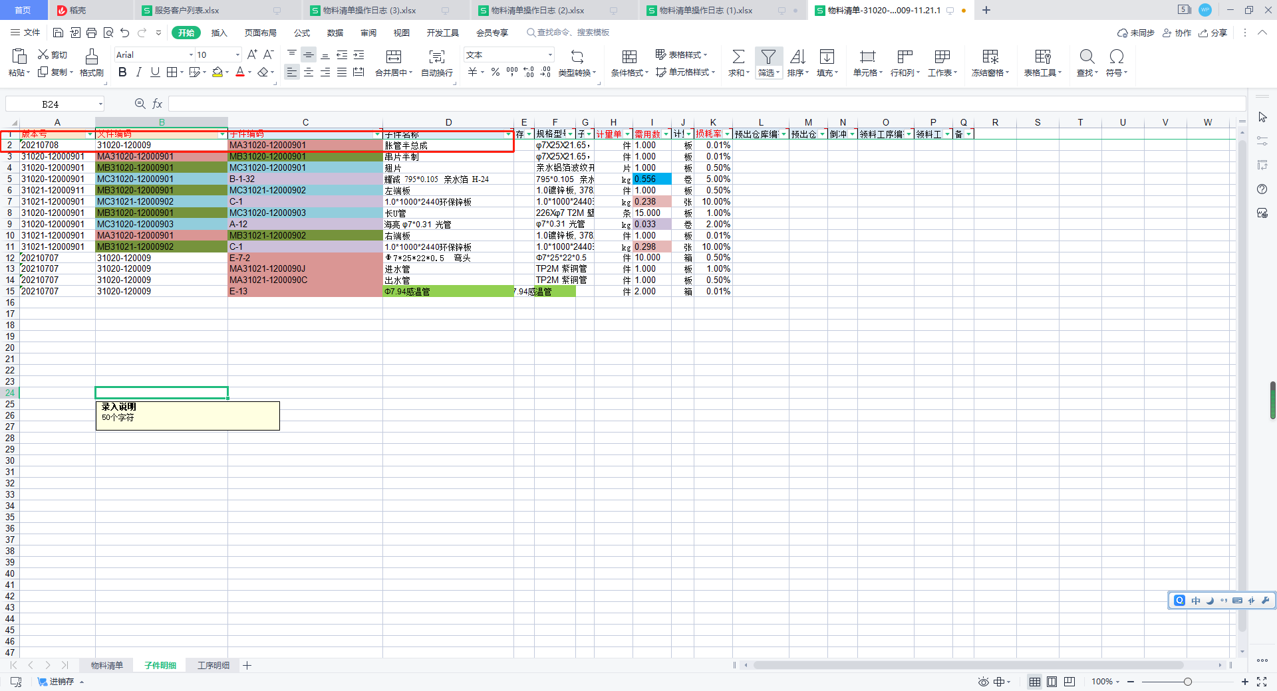The width and height of the screenshot is (1277, 691).
Task: Toggle vertical middle alignment
Action: 309,54
